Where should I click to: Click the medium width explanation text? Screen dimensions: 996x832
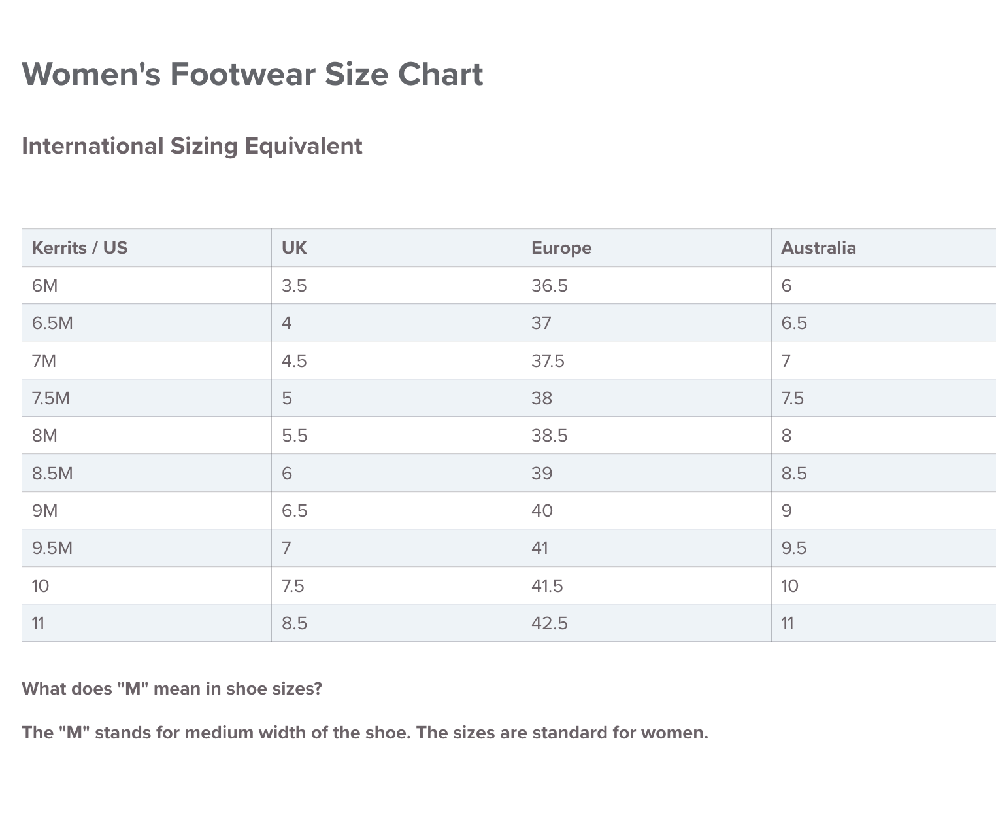(365, 733)
